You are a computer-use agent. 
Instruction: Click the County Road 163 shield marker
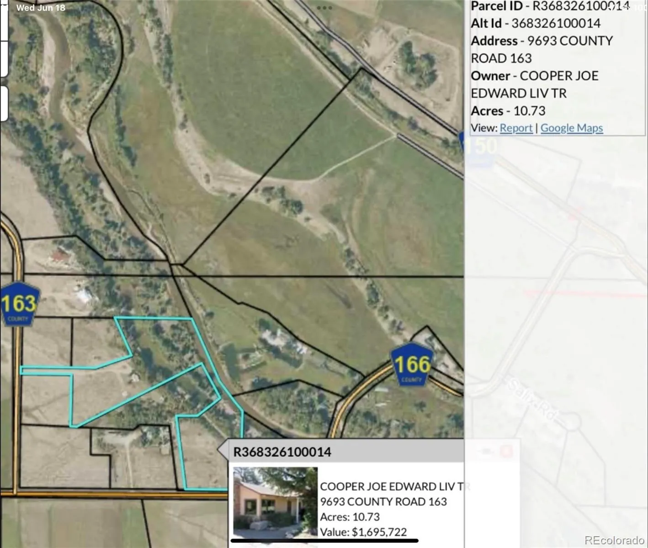19,304
